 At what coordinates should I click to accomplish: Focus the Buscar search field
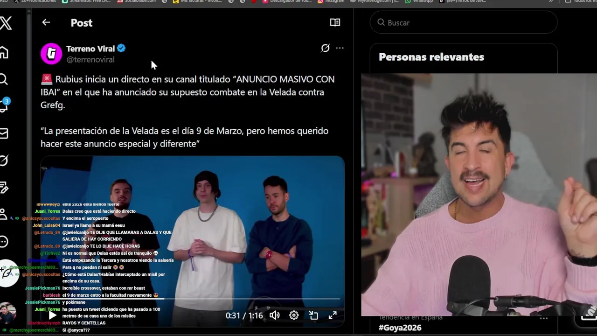tap(464, 22)
